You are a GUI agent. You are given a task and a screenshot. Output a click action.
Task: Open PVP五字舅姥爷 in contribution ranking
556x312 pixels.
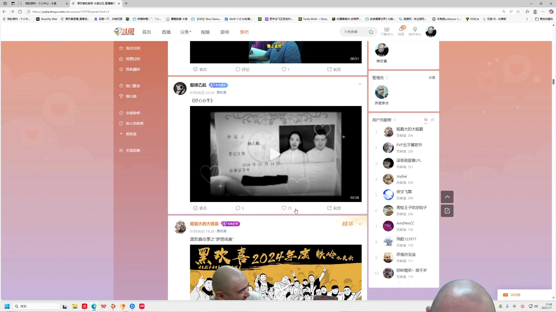(x=409, y=145)
